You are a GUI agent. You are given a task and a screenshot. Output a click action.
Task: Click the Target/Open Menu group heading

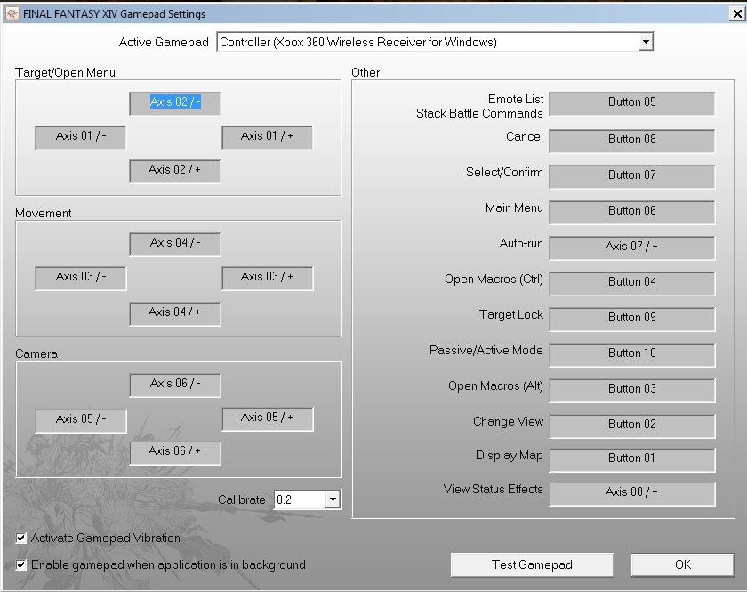[65, 72]
